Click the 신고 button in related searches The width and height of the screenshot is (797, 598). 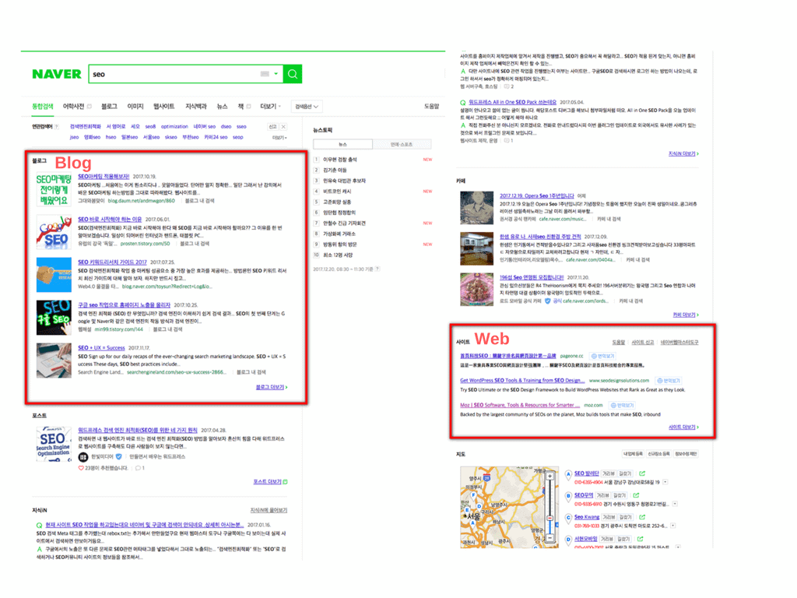click(x=273, y=127)
